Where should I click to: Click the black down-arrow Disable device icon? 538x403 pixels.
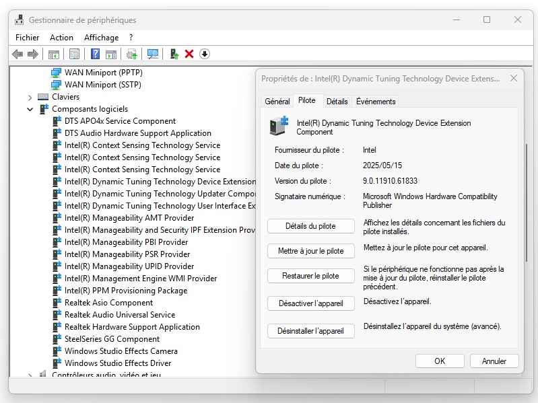point(205,54)
